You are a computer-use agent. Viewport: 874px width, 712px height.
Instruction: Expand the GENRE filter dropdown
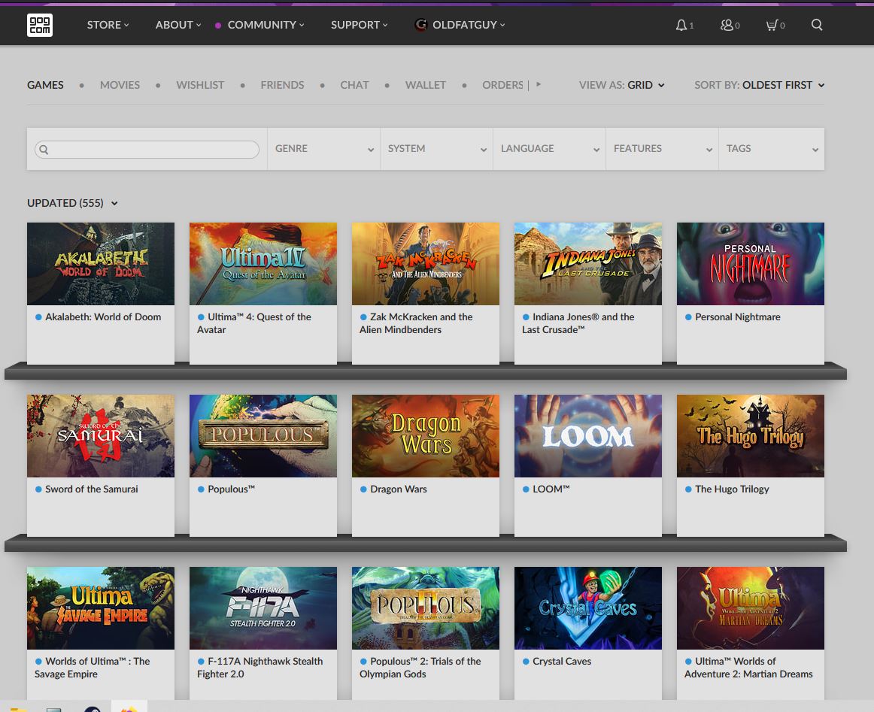click(324, 149)
